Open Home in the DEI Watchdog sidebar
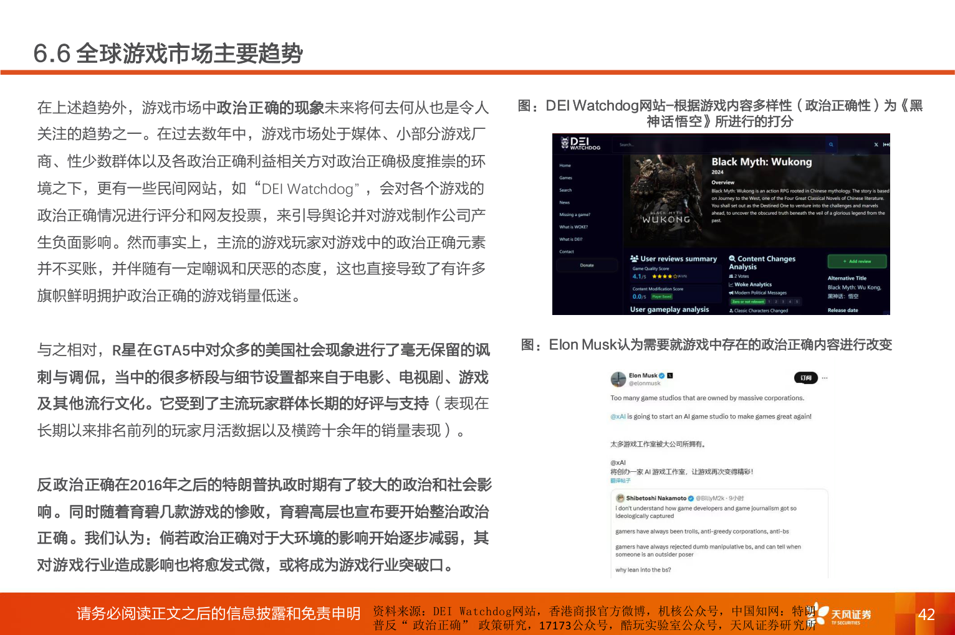 pos(565,166)
